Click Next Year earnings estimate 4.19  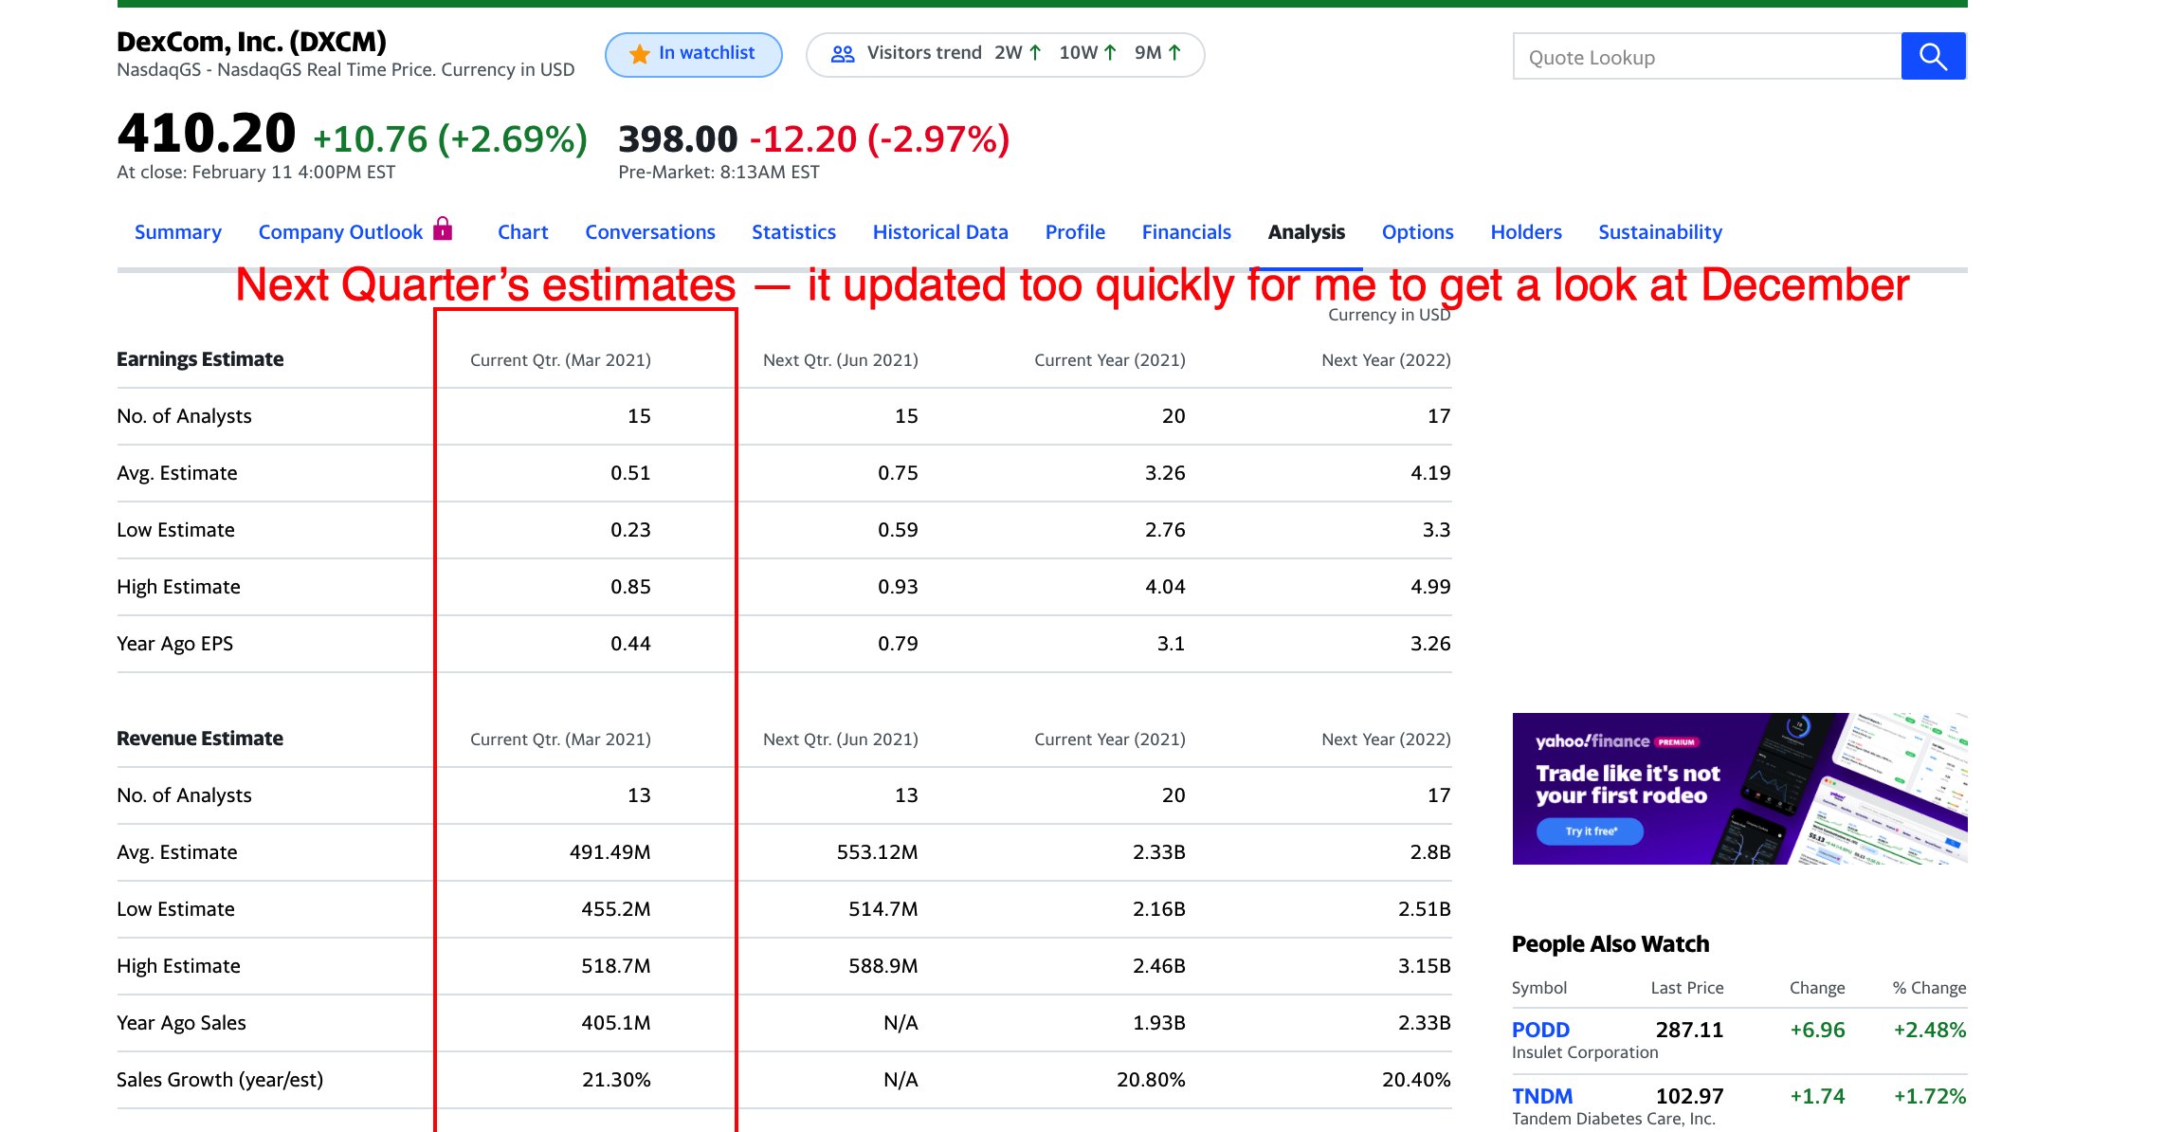[x=1430, y=473]
